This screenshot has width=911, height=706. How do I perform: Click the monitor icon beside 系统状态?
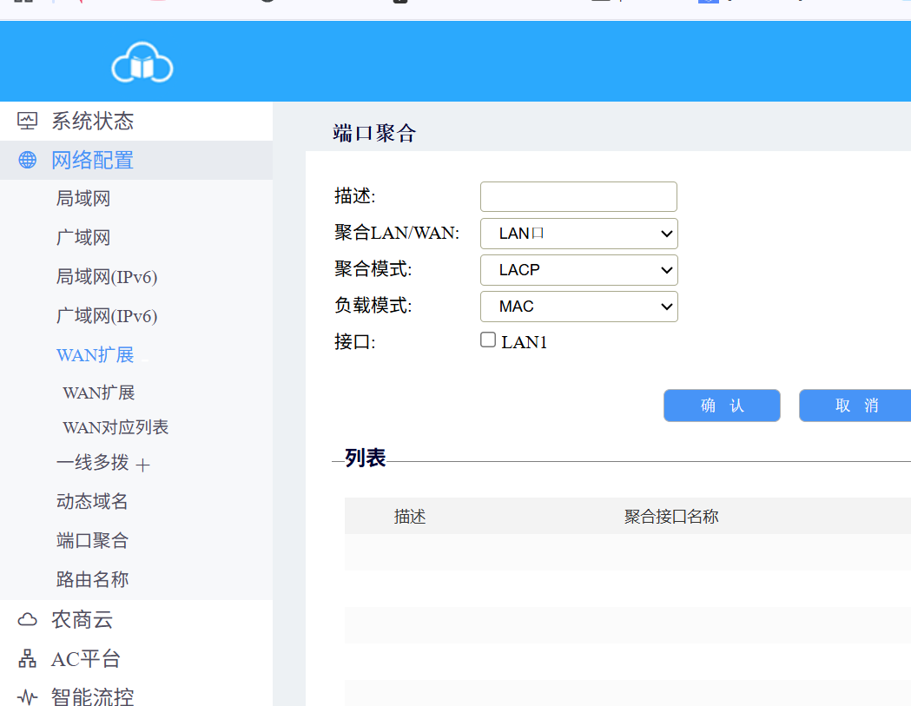(28, 121)
